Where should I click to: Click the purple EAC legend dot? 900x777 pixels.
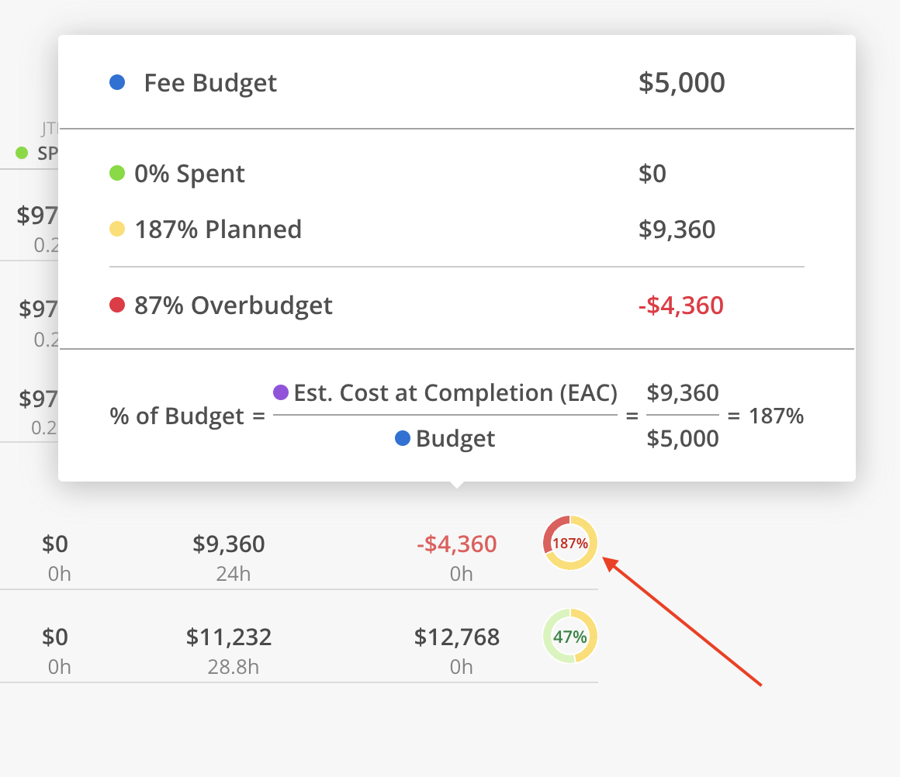click(x=281, y=392)
